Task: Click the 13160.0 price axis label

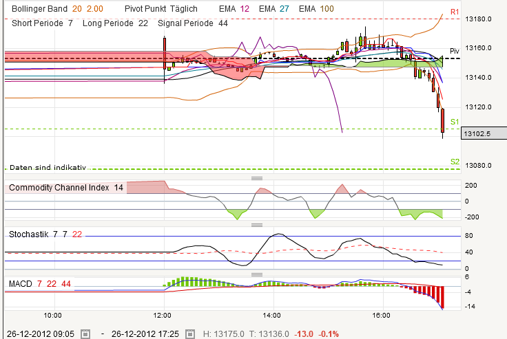Action: click(478, 47)
